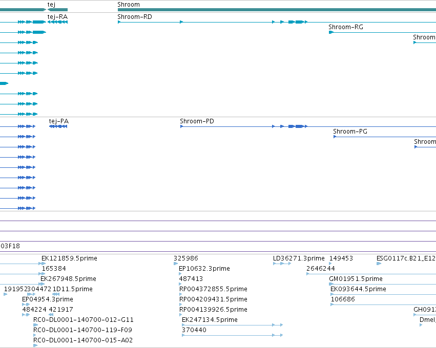Select the 370440 feature label
Image resolution: width=436 pixels, height=348 pixels.
tap(194, 330)
